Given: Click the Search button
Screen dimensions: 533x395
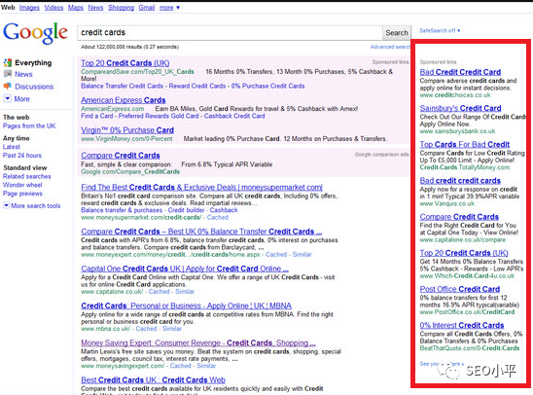Looking at the screenshot, I should point(397,33).
